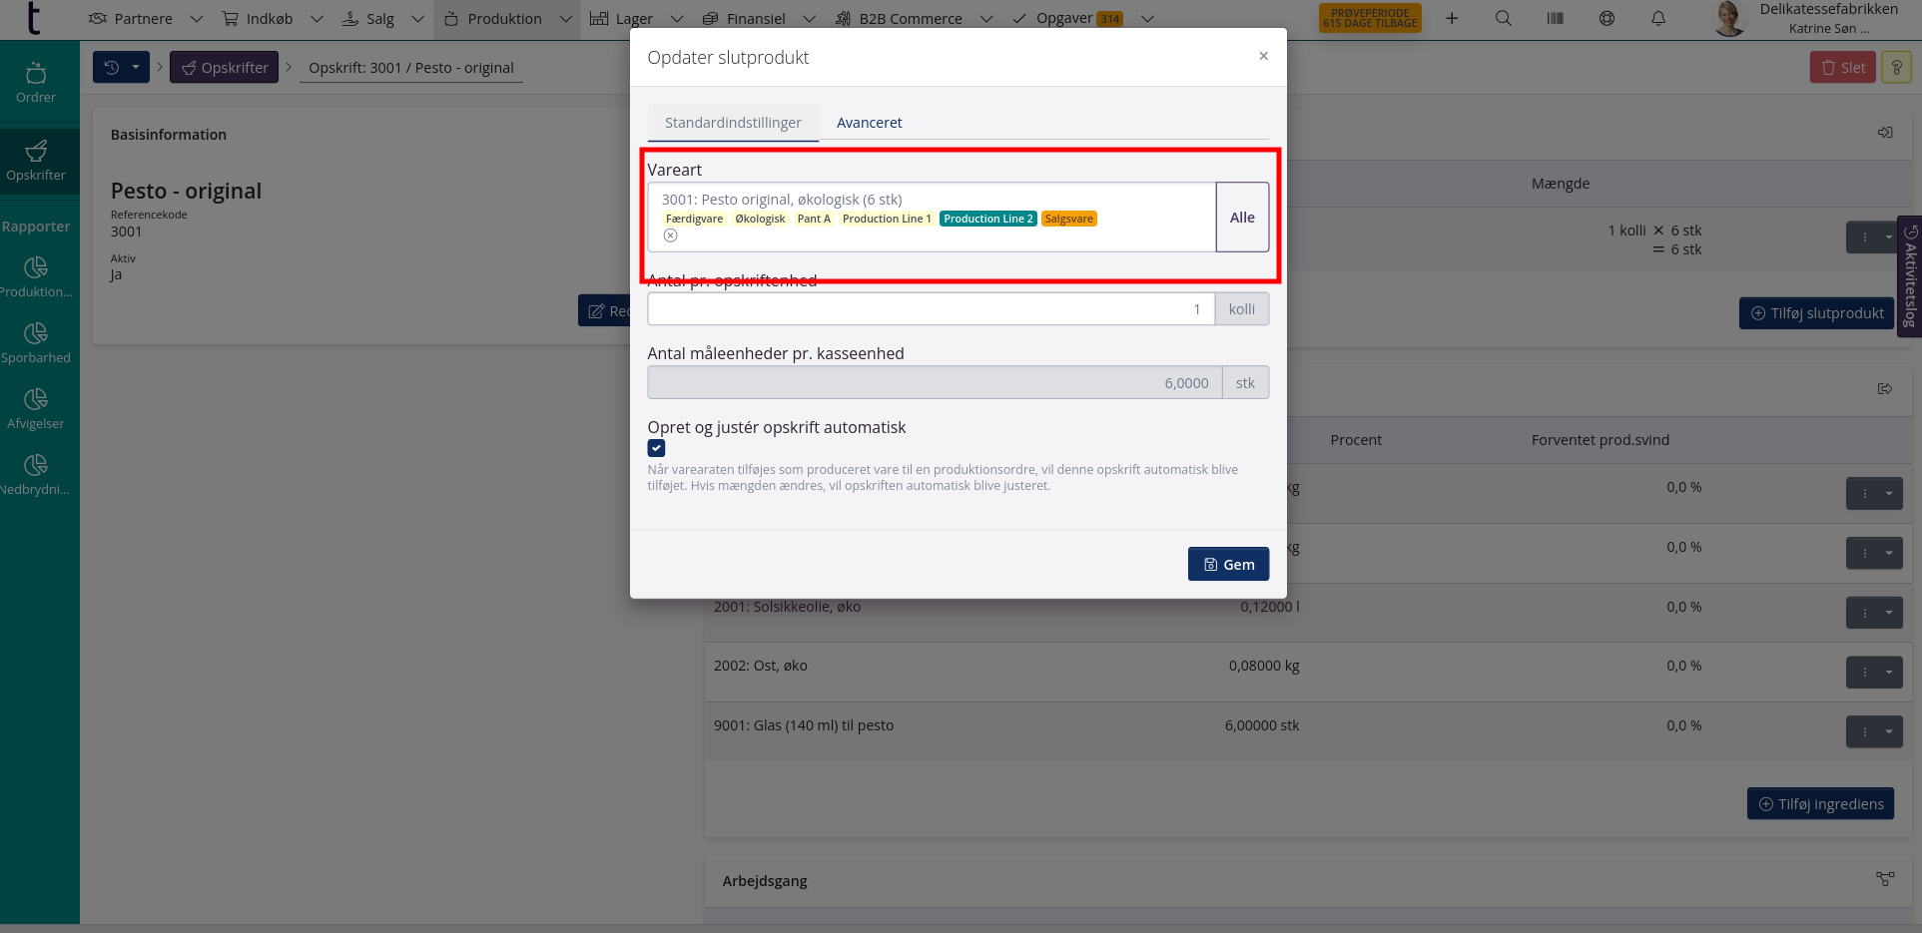Open the Opskrifter breadcrumb link

[x=225, y=67]
